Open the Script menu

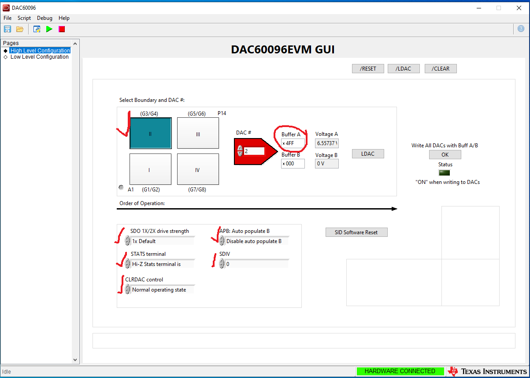point(24,18)
